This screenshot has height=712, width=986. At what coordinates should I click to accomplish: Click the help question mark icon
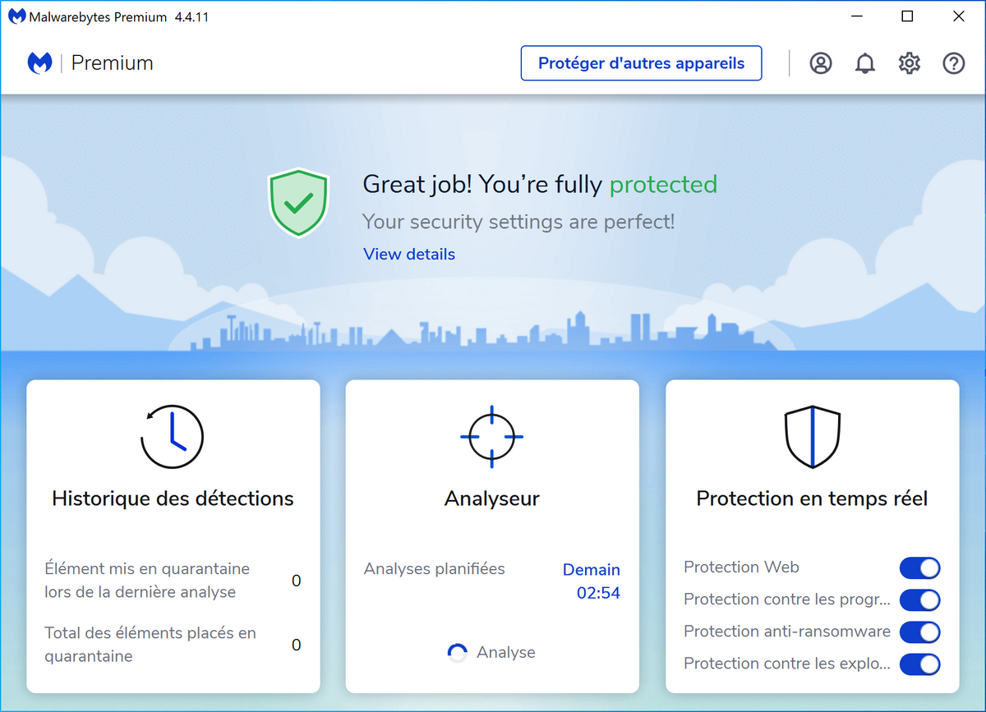pos(953,63)
